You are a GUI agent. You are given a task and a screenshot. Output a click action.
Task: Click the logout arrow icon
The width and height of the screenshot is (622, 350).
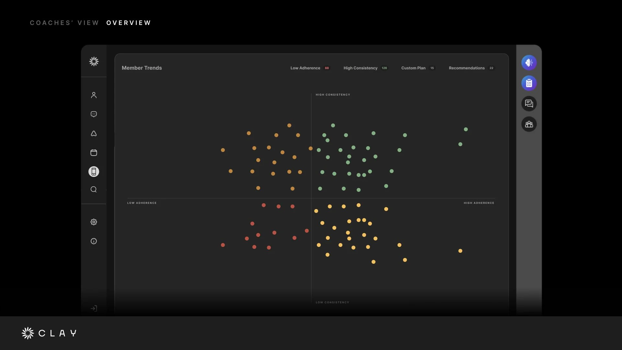click(94, 309)
